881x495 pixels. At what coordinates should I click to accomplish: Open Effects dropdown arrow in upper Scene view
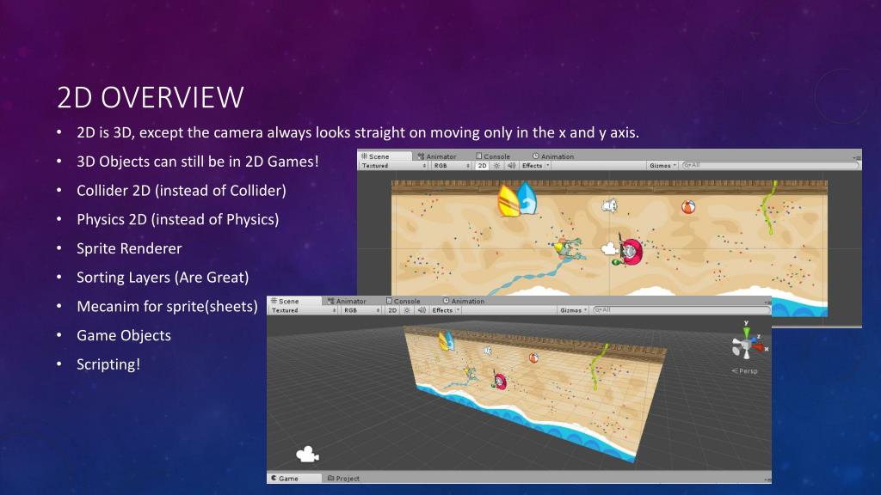(548, 166)
